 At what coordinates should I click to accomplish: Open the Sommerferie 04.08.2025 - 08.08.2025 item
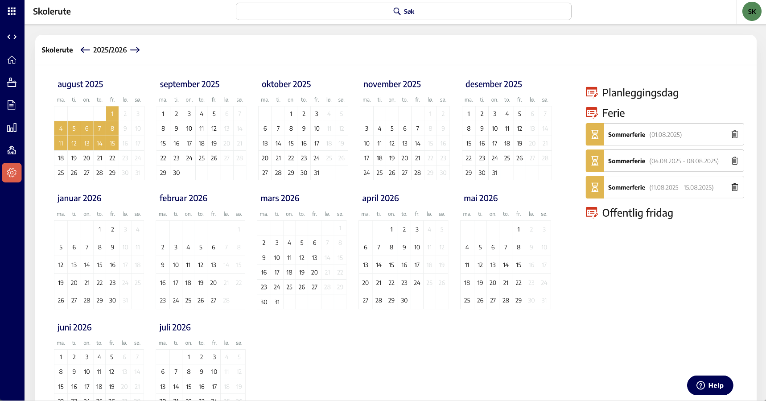pyautogui.click(x=663, y=161)
